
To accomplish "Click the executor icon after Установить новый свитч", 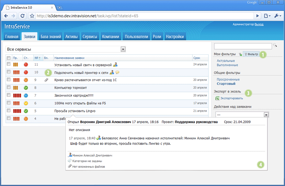I will coord(115,65).
